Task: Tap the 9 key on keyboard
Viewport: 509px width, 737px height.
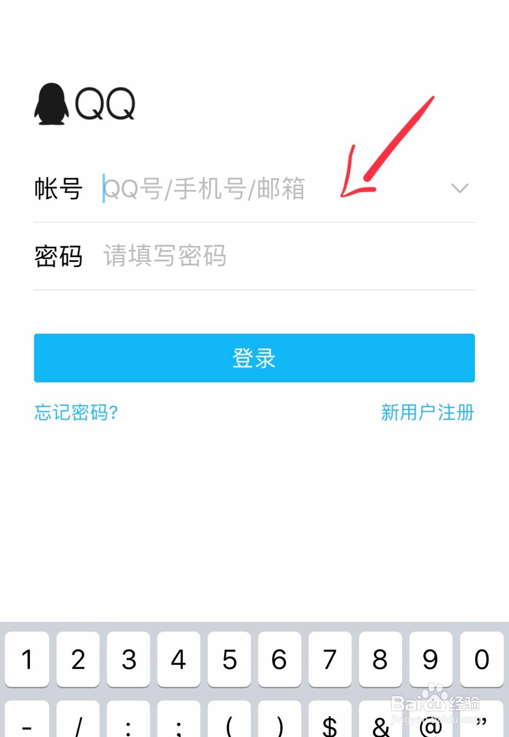Action: coord(431,659)
